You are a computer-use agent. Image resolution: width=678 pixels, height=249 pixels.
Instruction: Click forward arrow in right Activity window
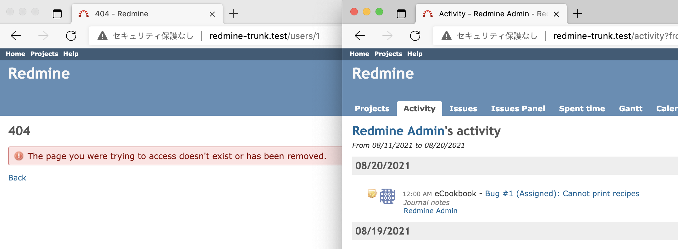pyautogui.click(x=387, y=36)
